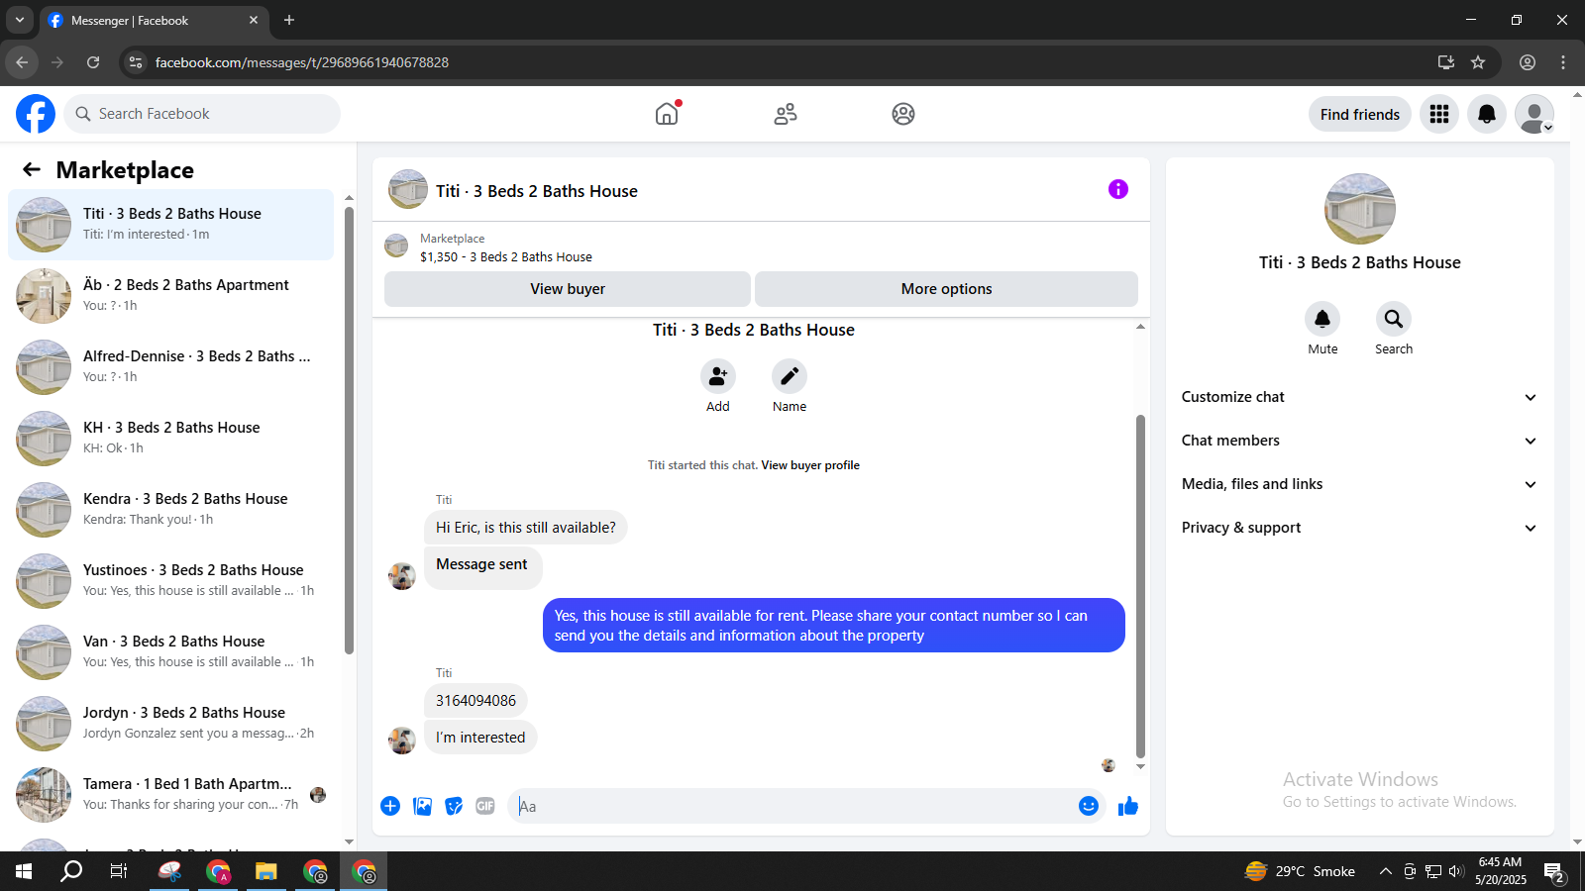Image resolution: width=1585 pixels, height=891 pixels.
Task: Open Alfred-Dennise conversation
Action: [x=171, y=367]
